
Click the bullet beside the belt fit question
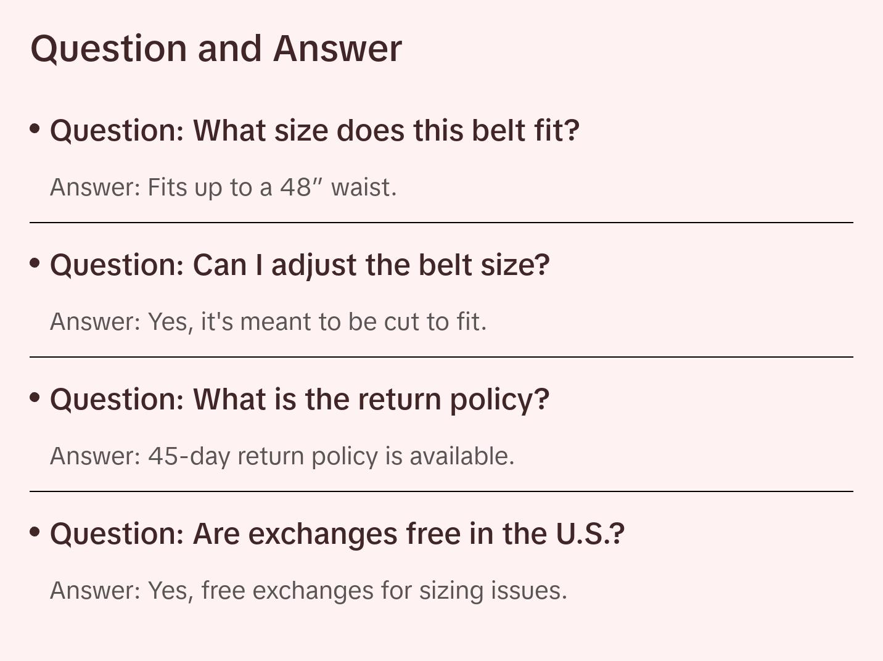[35, 129]
